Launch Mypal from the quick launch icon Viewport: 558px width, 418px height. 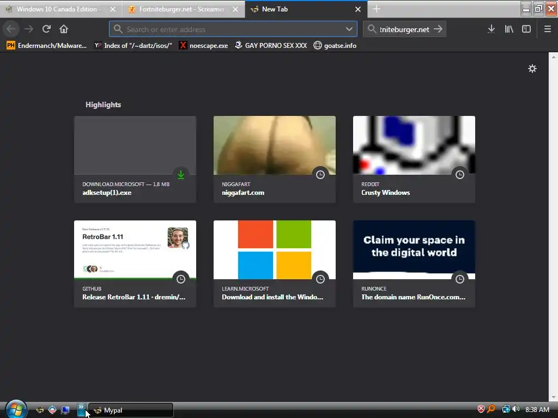point(39,410)
